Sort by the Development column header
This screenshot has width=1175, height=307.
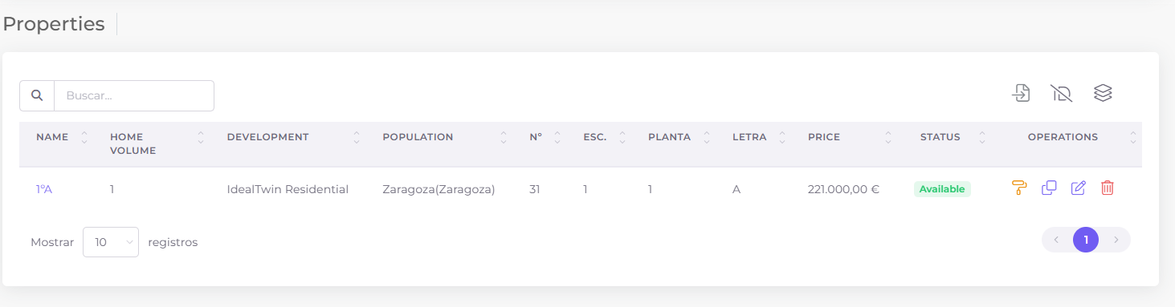[267, 137]
